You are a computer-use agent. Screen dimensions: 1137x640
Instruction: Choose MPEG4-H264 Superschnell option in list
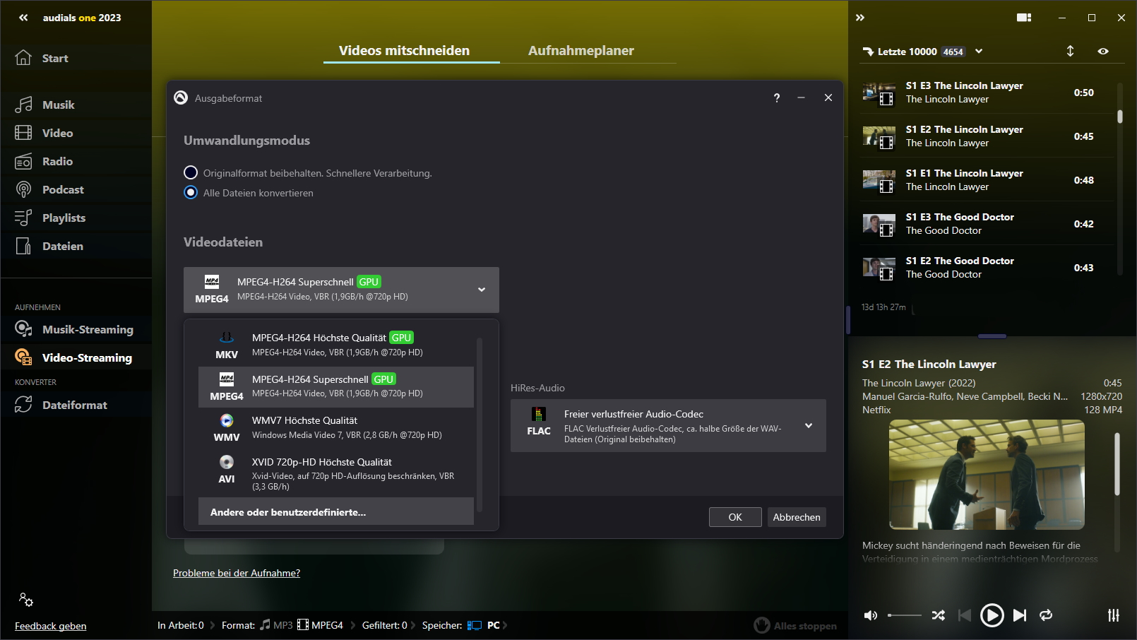click(x=336, y=386)
